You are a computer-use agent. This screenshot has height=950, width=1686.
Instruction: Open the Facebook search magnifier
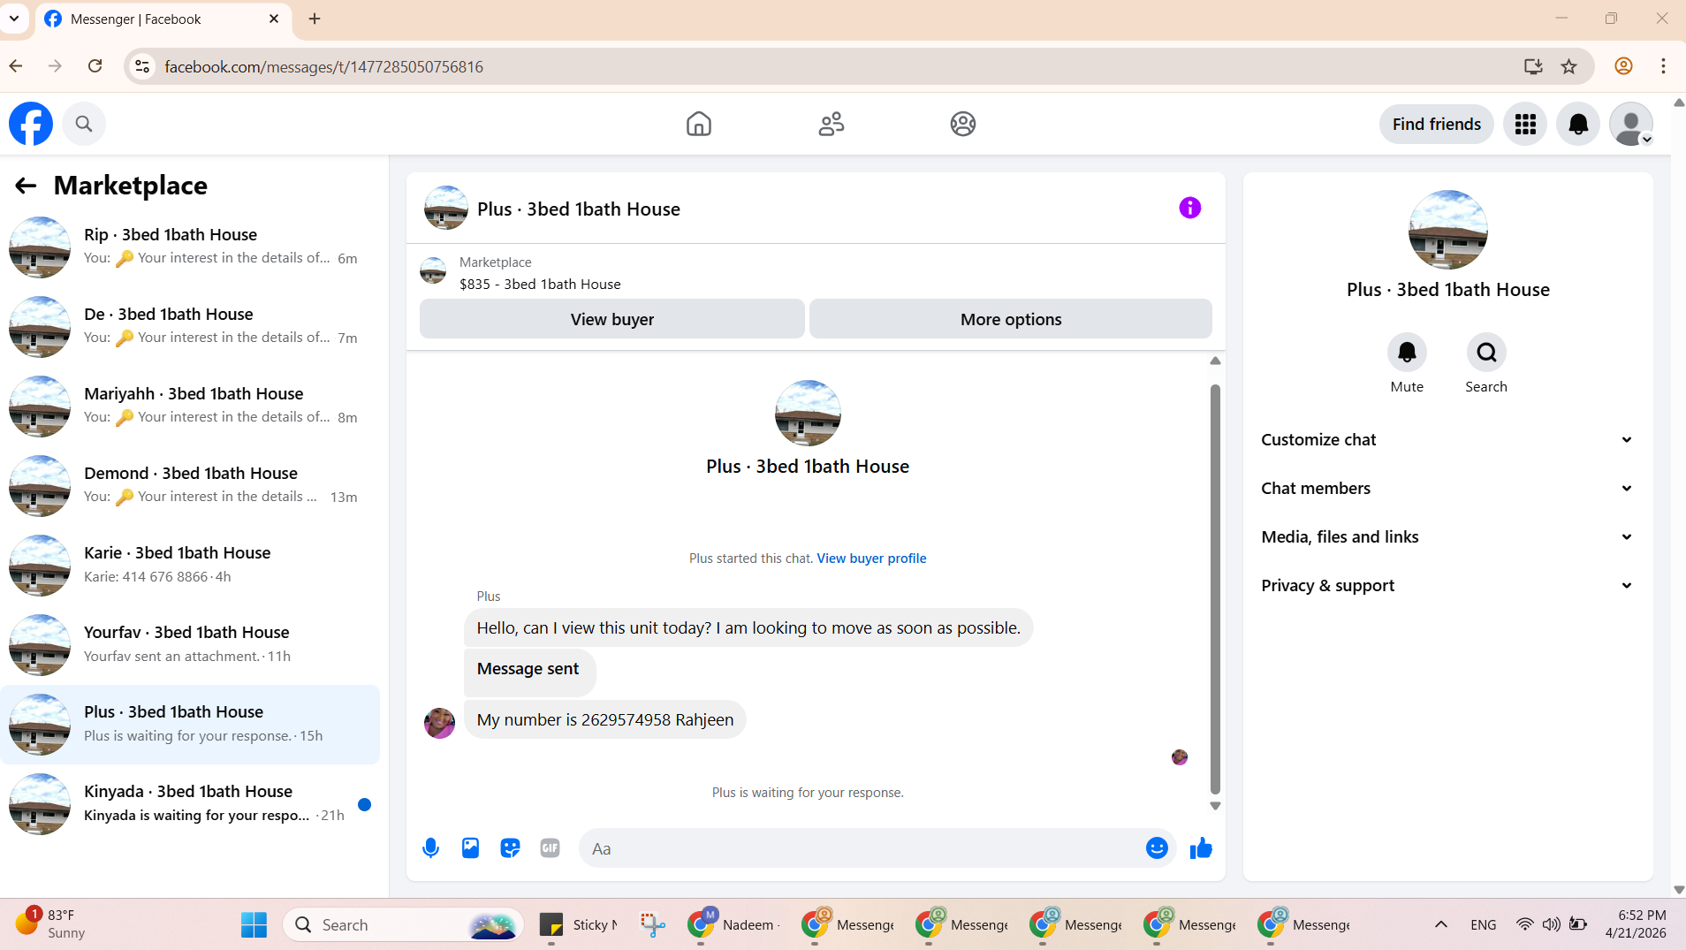click(84, 124)
